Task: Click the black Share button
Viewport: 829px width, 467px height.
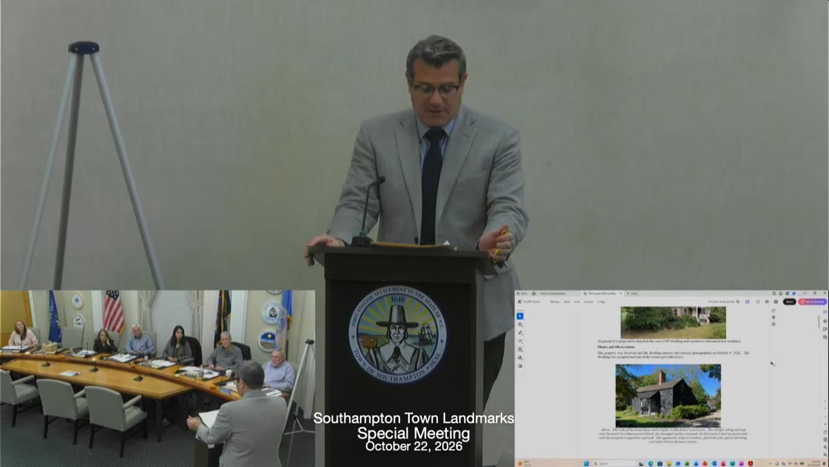Action: (790, 301)
